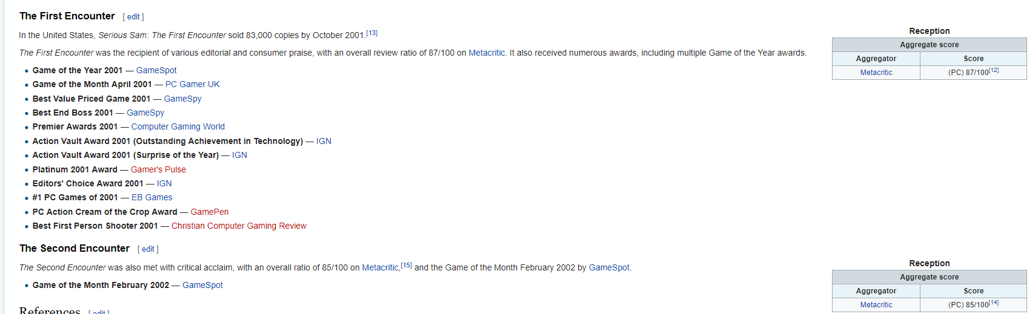This screenshot has width=1035, height=314.
Task: Edit The First Encounter section
Action: click(x=133, y=17)
